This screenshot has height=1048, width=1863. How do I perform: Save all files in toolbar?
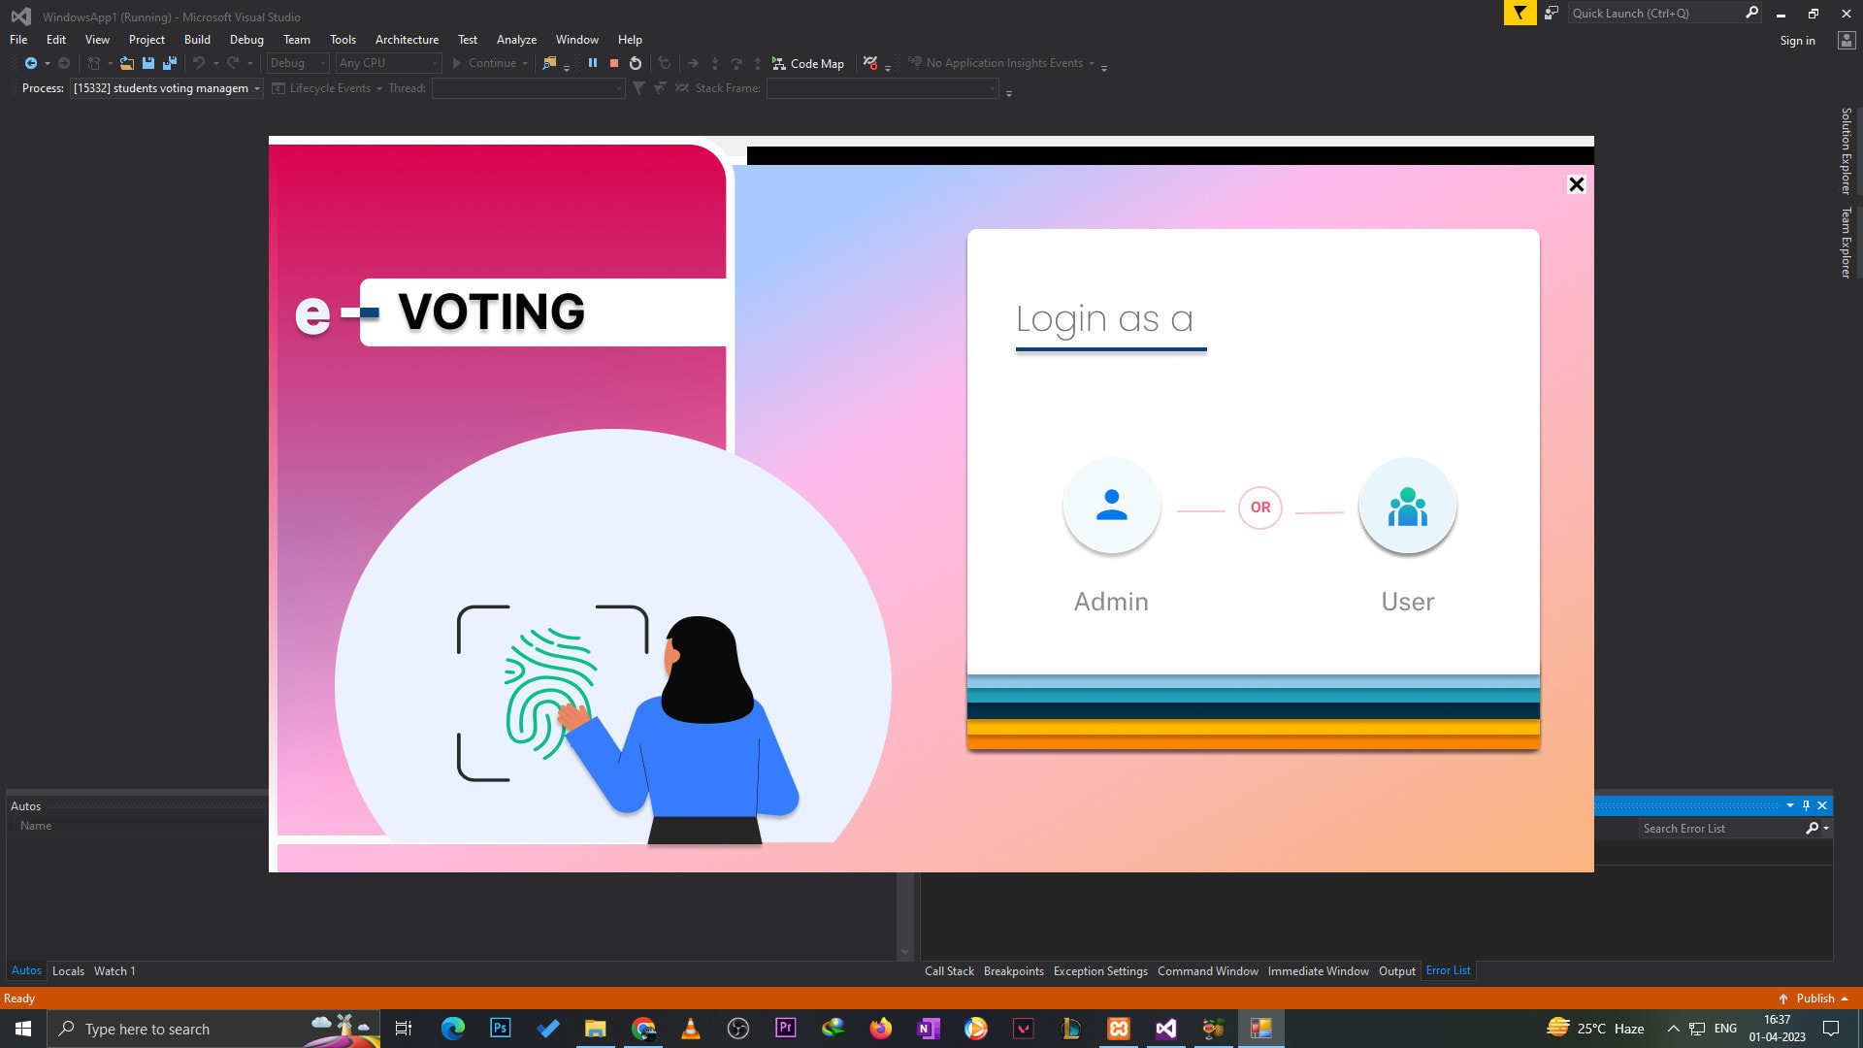(x=169, y=63)
